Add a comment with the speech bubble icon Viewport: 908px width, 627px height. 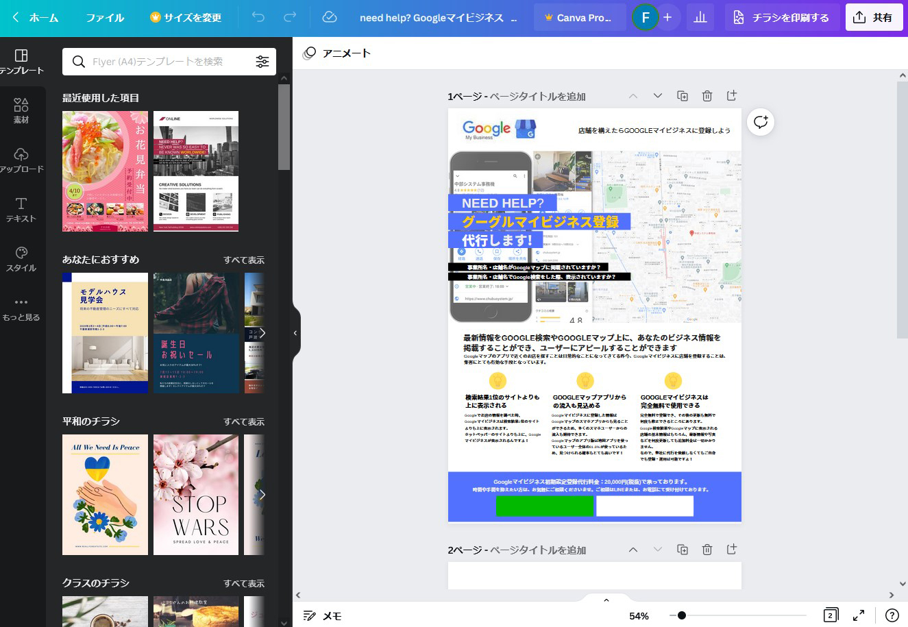(x=761, y=122)
